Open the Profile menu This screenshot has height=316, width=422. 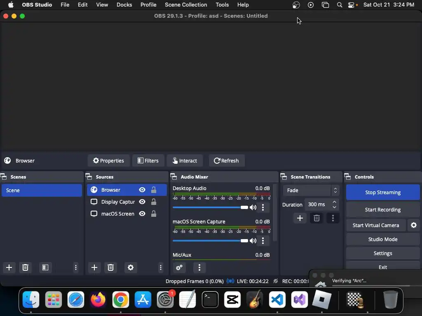pos(148,5)
